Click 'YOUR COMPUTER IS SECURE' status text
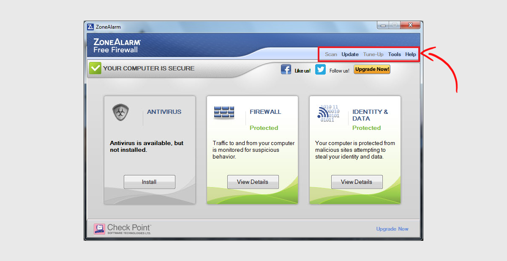The image size is (507, 261). (149, 68)
